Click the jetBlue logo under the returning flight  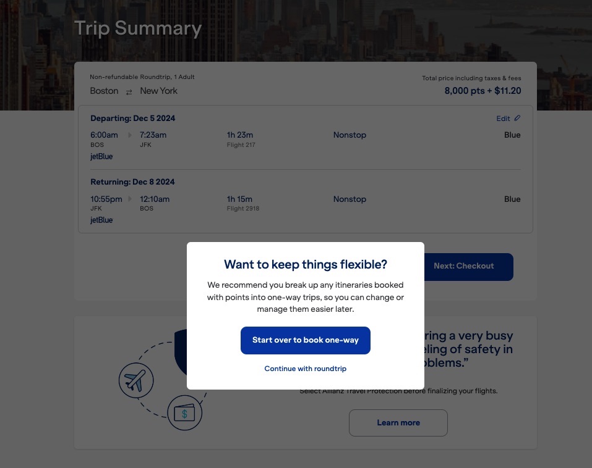pos(101,220)
